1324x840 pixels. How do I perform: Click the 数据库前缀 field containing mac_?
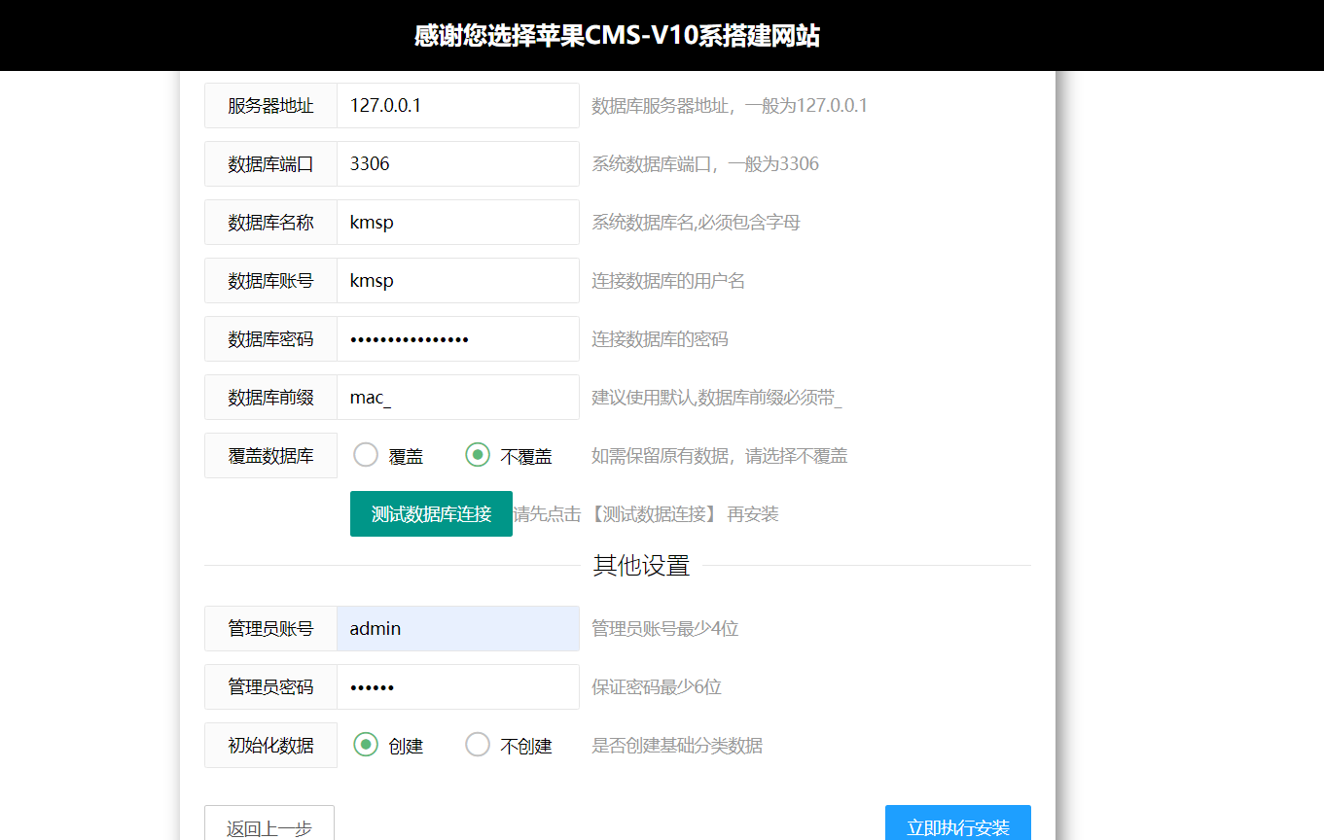click(x=457, y=397)
